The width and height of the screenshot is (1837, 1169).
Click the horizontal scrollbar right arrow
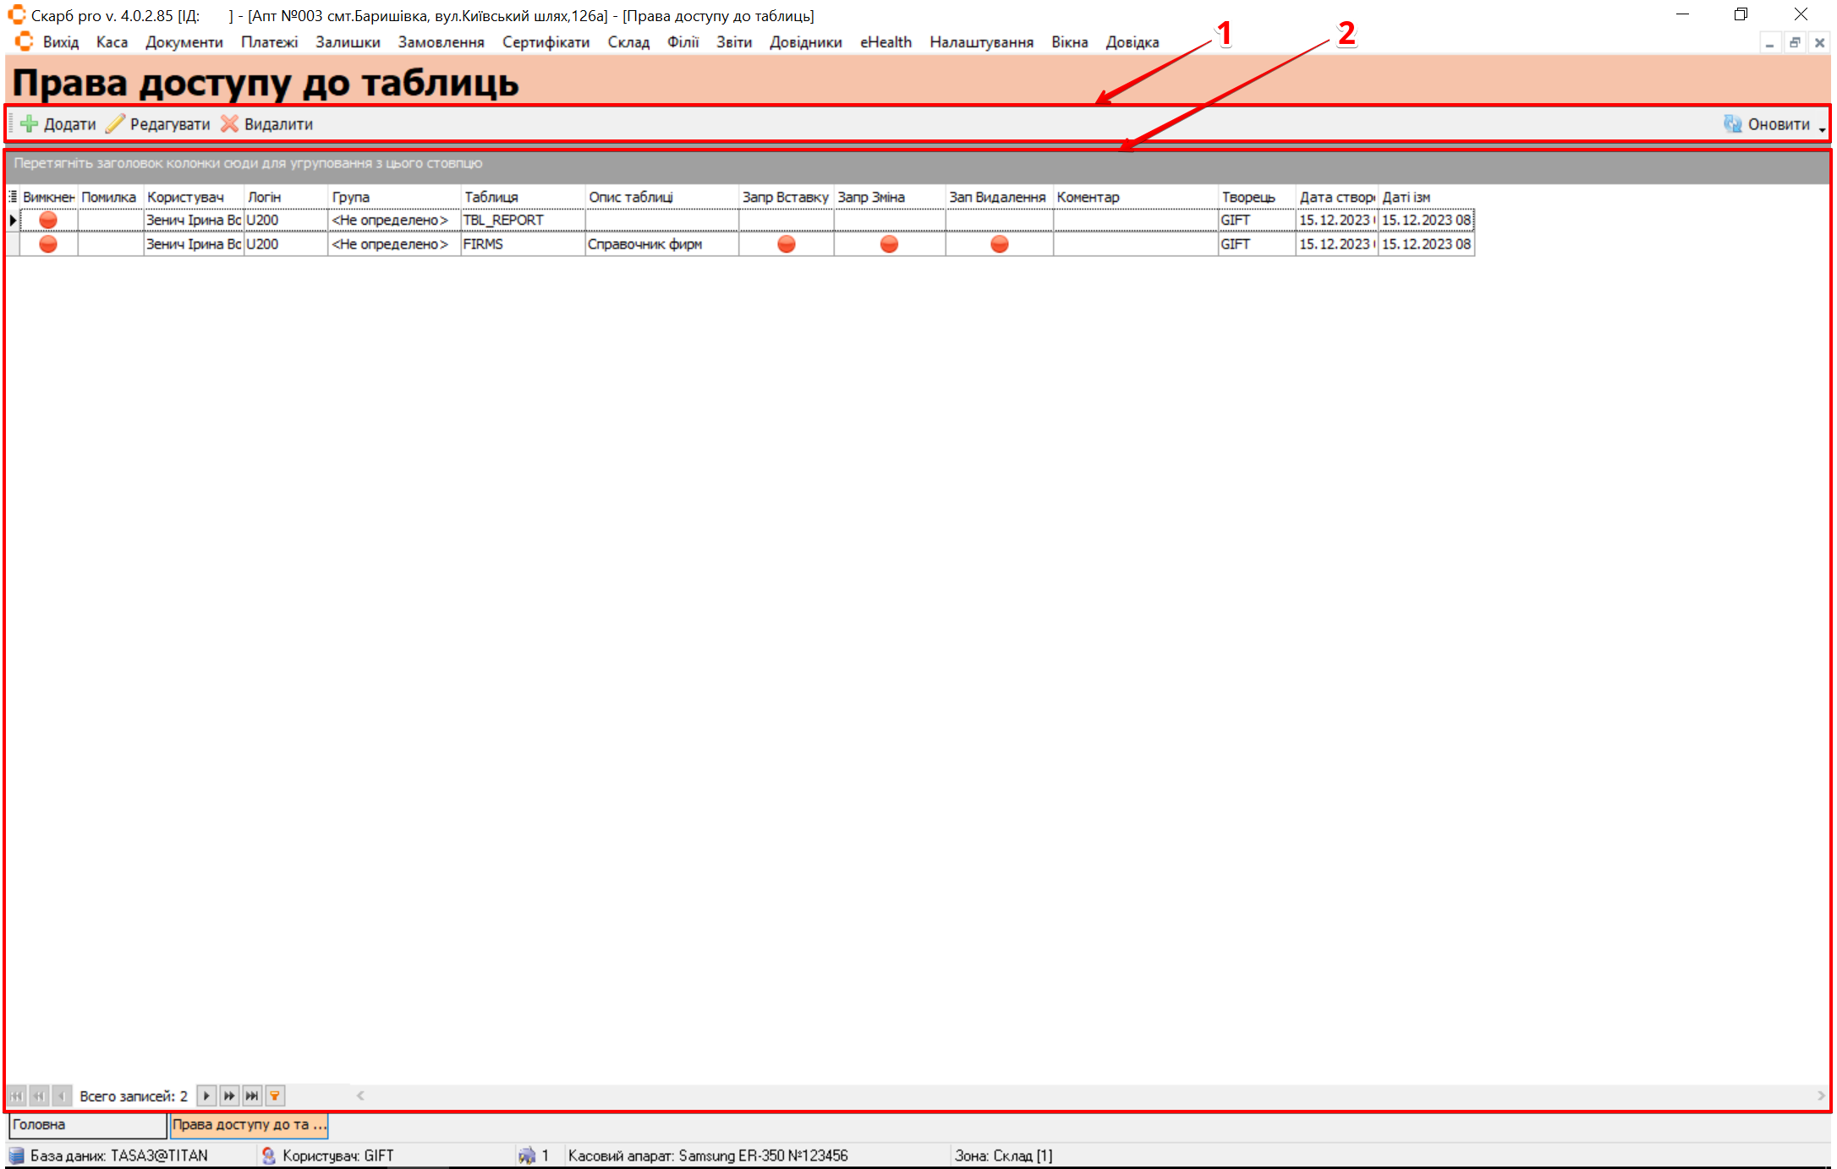click(1820, 1095)
